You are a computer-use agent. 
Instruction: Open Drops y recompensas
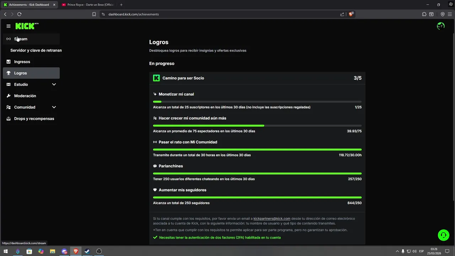pos(31,118)
